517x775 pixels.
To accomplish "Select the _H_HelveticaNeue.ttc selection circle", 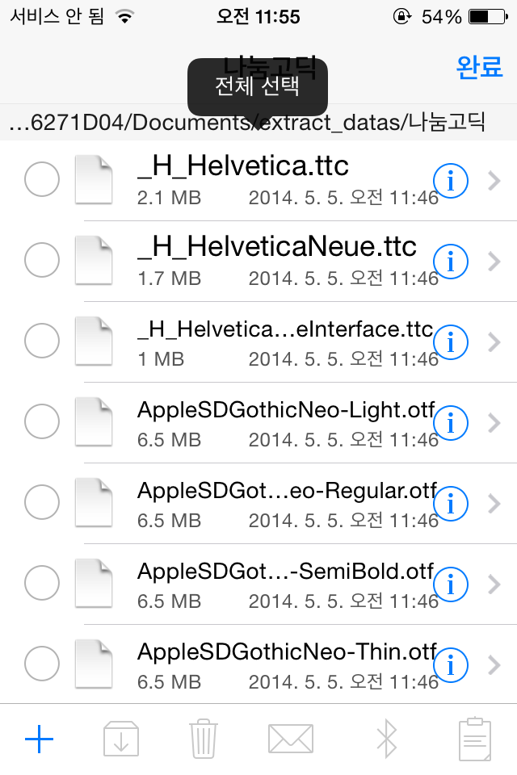I will point(42,260).
